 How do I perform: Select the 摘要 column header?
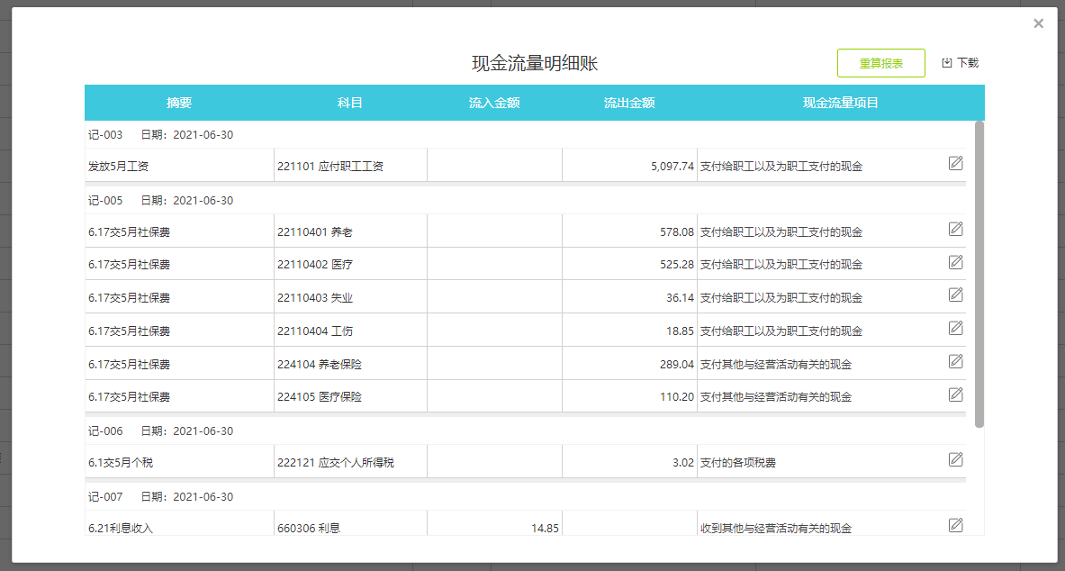click(x=179, y=103)
